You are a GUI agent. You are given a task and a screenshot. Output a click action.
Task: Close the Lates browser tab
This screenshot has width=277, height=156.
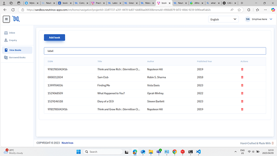[120, 3]
